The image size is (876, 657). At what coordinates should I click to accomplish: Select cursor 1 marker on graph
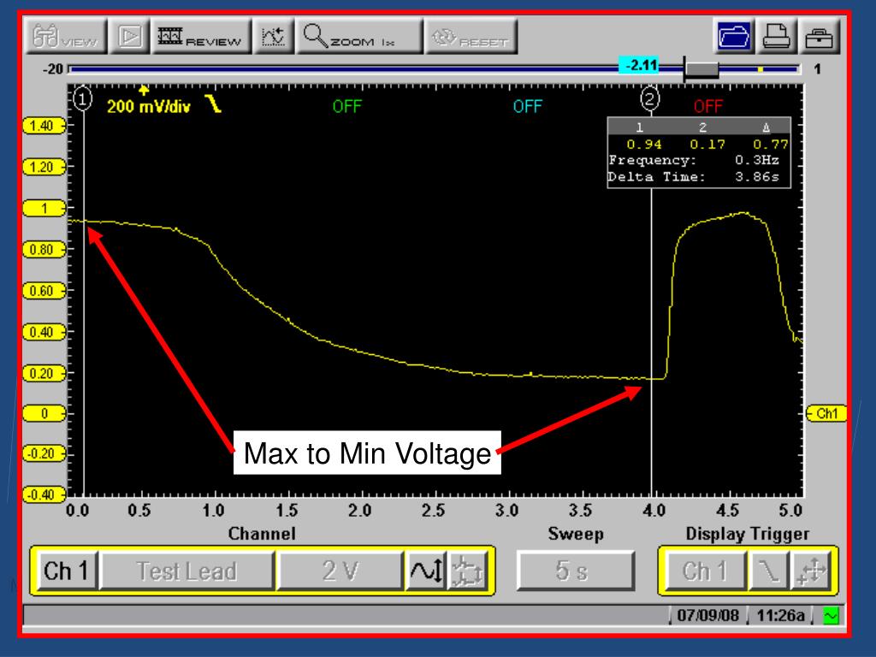83,99
